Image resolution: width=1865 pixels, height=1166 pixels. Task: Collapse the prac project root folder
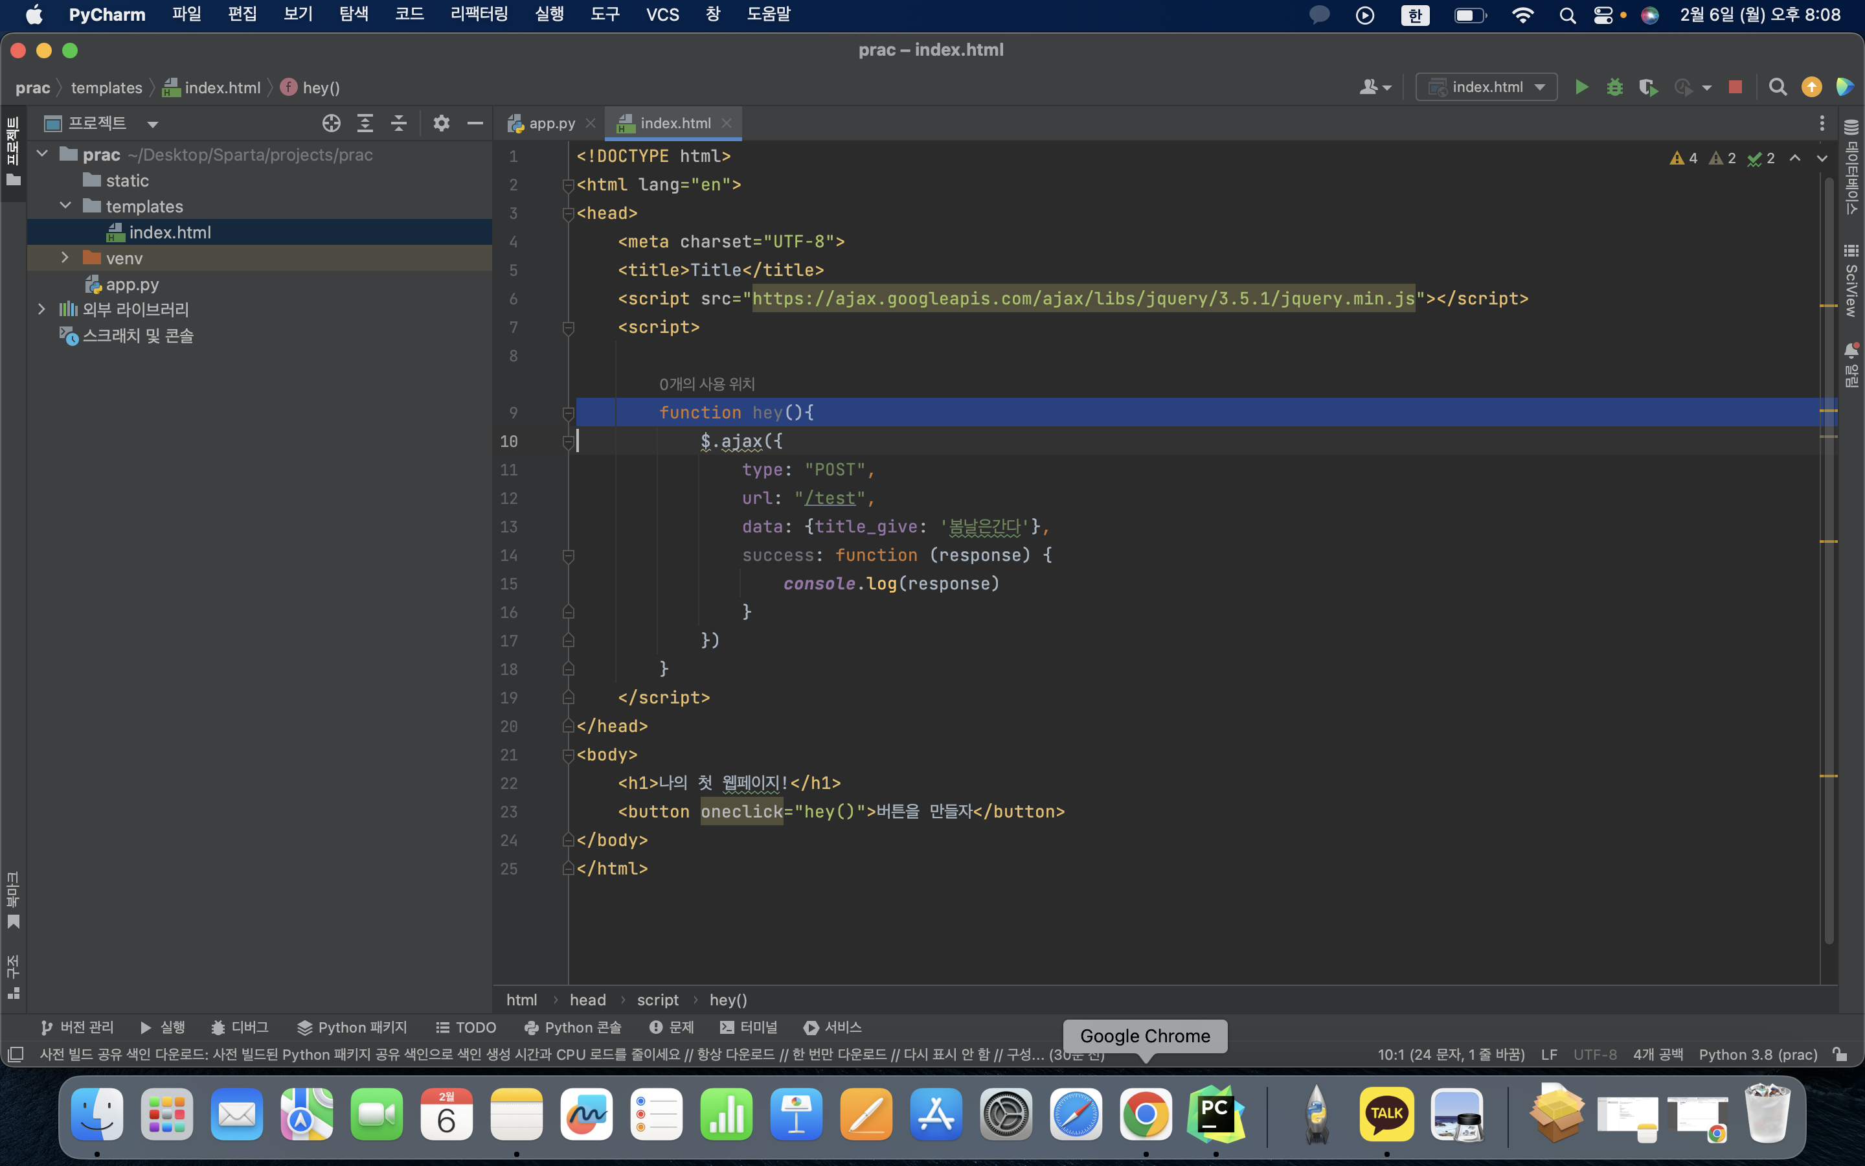tap(42, 154)
